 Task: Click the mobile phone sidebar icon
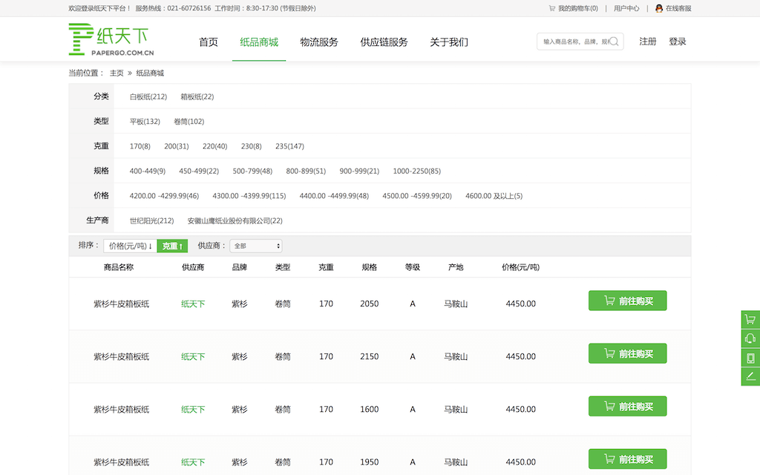tap(750, 358)
